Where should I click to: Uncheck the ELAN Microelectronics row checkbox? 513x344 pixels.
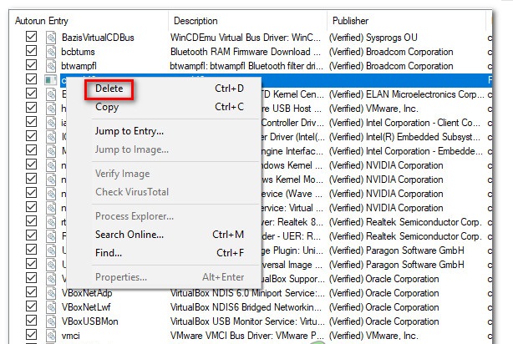click(x=32, y=94)
